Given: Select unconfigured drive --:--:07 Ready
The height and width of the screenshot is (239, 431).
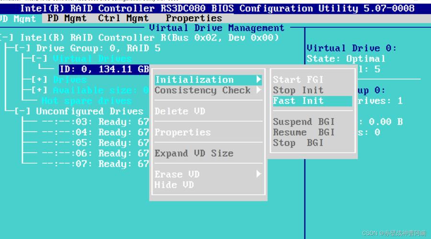Looking at the screenshot, I should pyautogui.click(x=95, y=164).
